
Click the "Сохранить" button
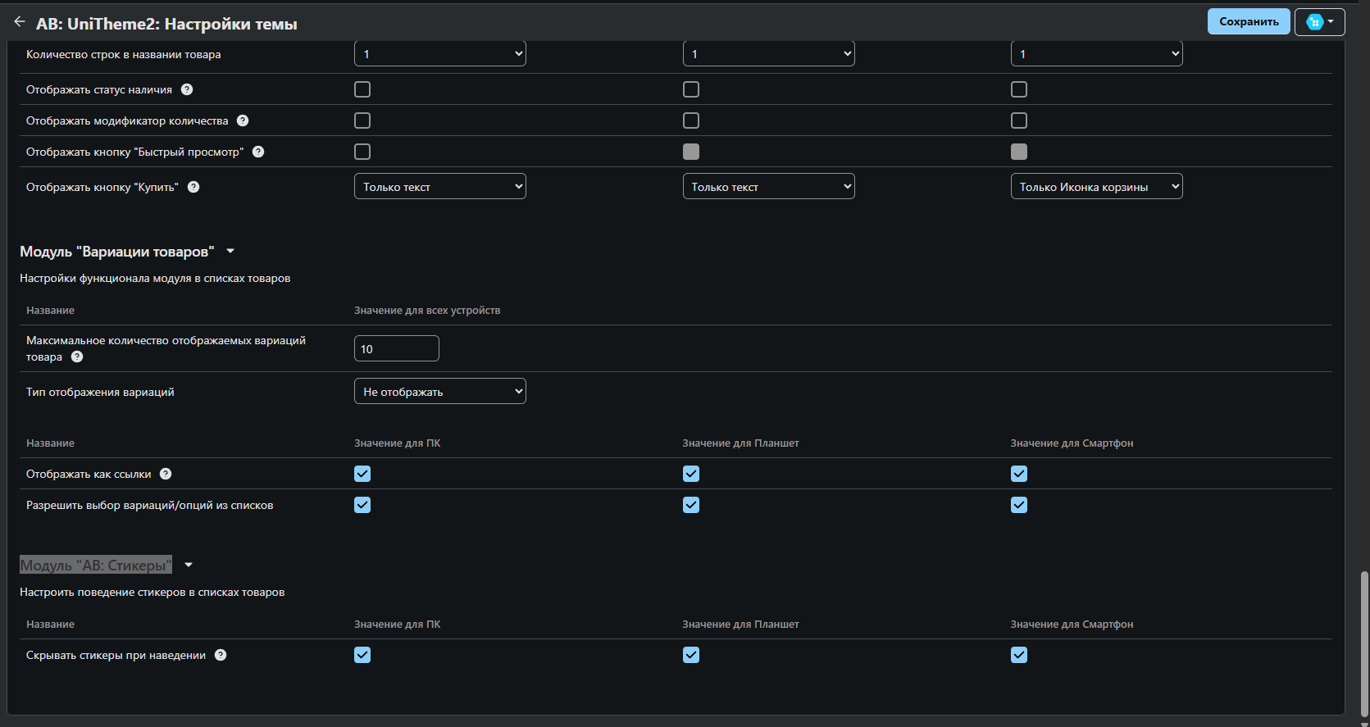[x=1248, y=22]
